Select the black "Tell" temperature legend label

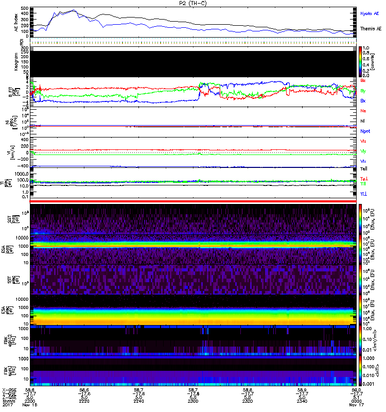point(363,169)
